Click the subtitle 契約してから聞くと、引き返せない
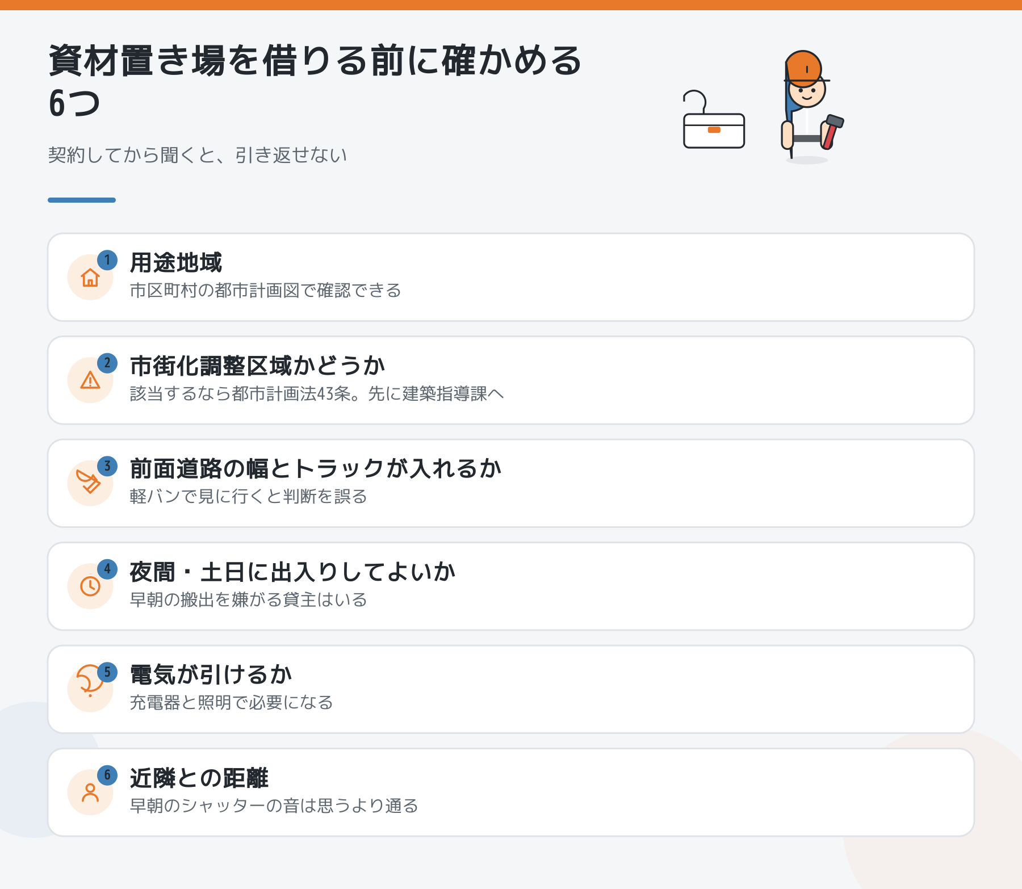Viewport: 1022px width, 889px height. 198,155
